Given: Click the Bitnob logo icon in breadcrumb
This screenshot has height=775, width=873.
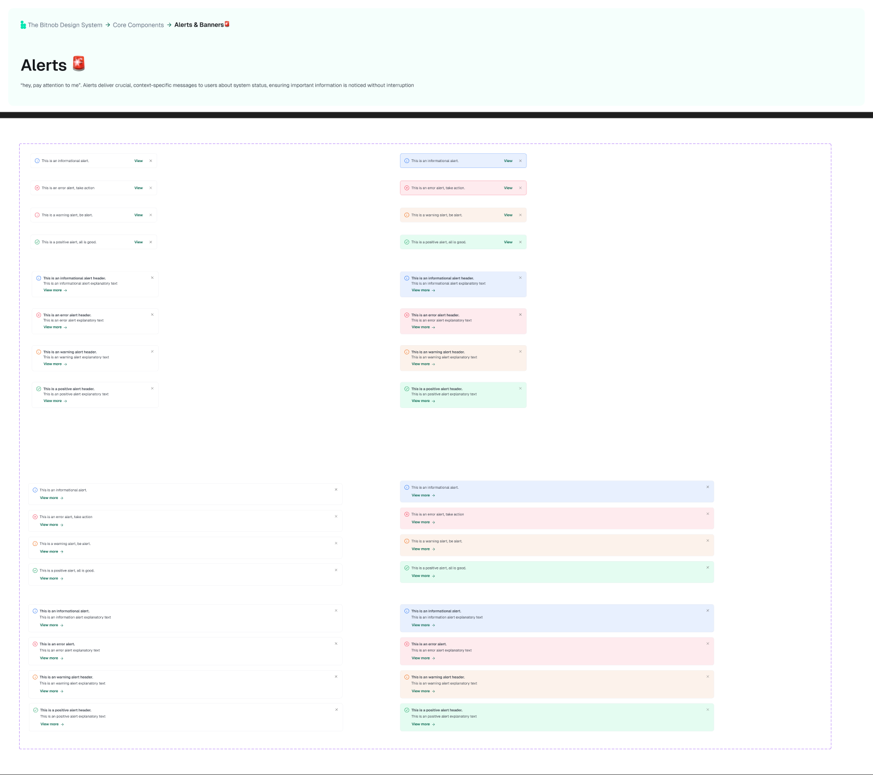Looking at the screenshot, I should [23, 25].
